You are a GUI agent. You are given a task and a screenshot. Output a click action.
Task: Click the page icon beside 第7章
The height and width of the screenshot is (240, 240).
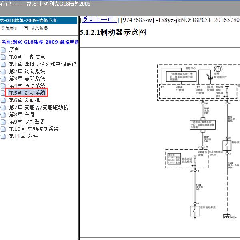tap(3, 108)
